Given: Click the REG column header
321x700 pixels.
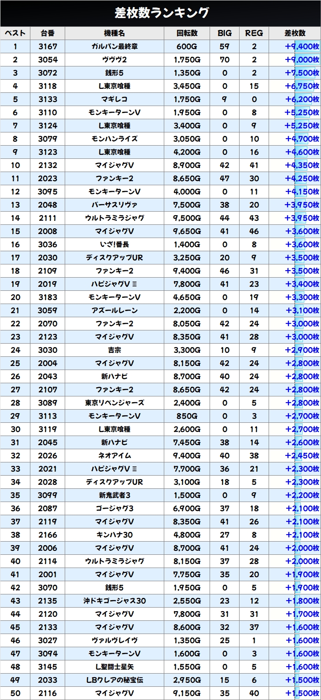Looking at the screenshot, I should [x=254, y=33].
